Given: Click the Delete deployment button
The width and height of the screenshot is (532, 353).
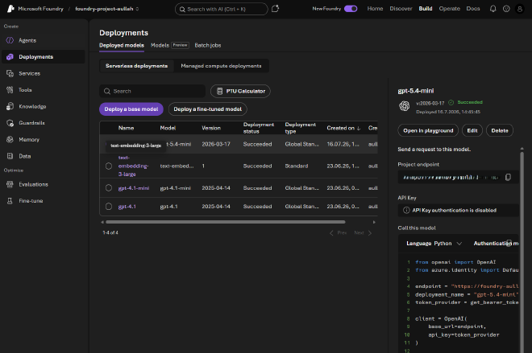Looking at the screenshot, I should pos(500,130).
